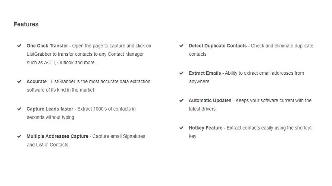
Task: Click the text "and List of Contacts"
Action: coord(48,145)
